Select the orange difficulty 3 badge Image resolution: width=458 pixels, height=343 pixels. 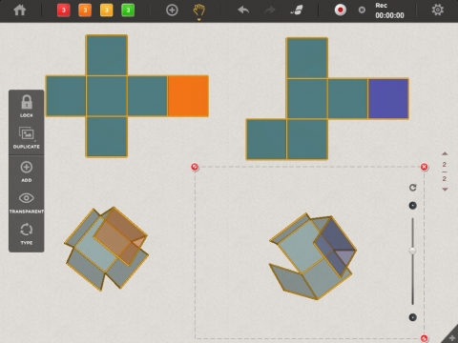85,10
